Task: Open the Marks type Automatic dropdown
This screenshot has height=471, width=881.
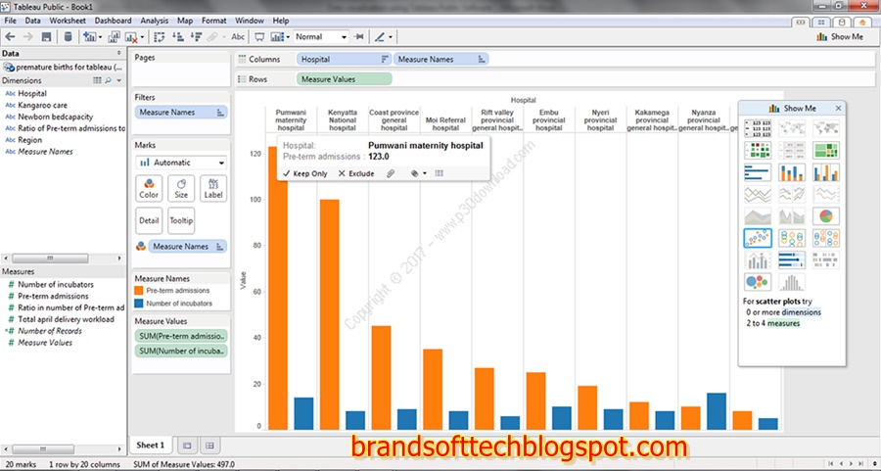Action: 181,163
